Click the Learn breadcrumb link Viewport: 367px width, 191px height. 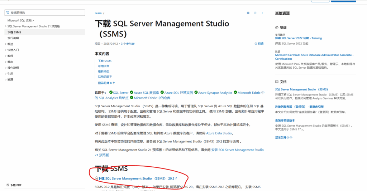[x=98, y=13]
